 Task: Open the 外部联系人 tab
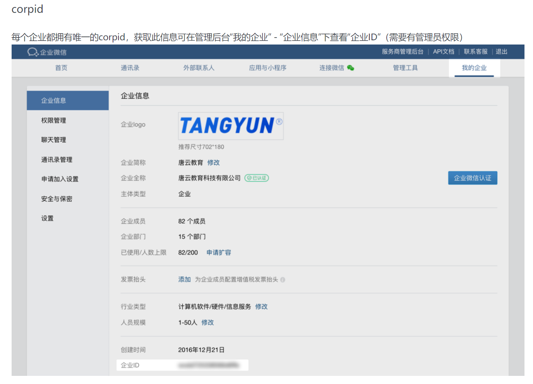pyautogui.click(x=199, y=68)
